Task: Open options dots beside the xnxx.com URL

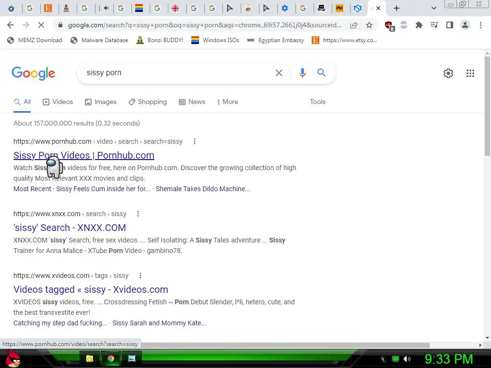Action: tap(138, 214)
